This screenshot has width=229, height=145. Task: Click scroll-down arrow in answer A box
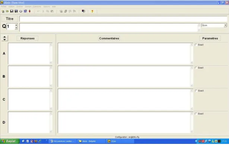51,63
